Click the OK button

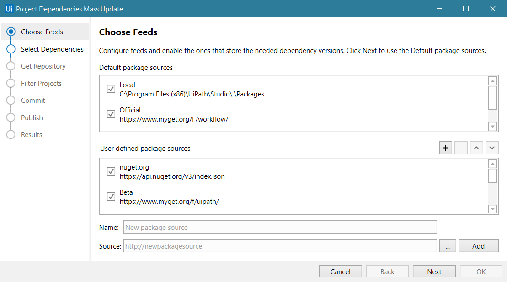481,271
